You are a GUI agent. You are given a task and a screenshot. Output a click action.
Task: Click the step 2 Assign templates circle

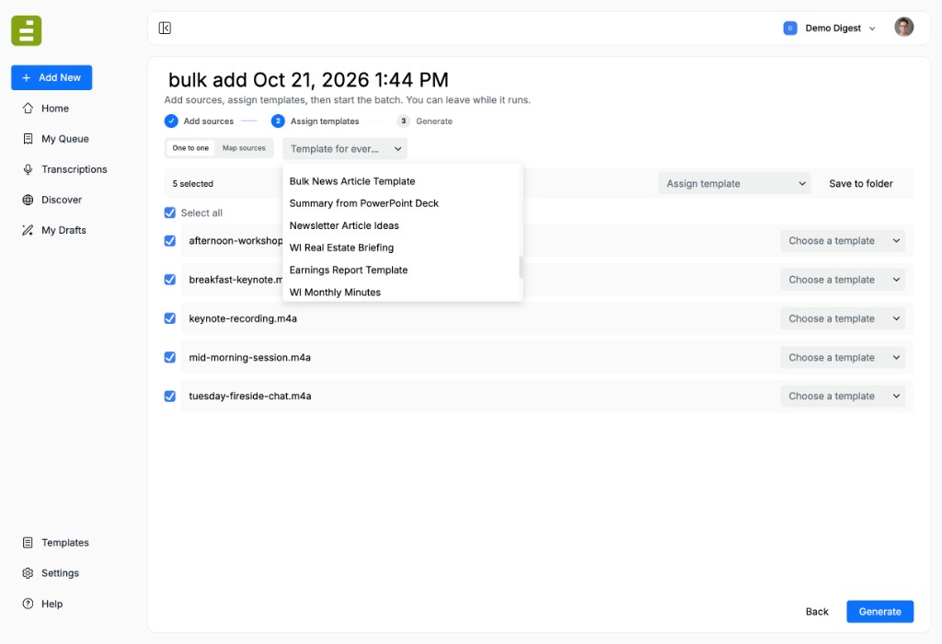[278, 121]
